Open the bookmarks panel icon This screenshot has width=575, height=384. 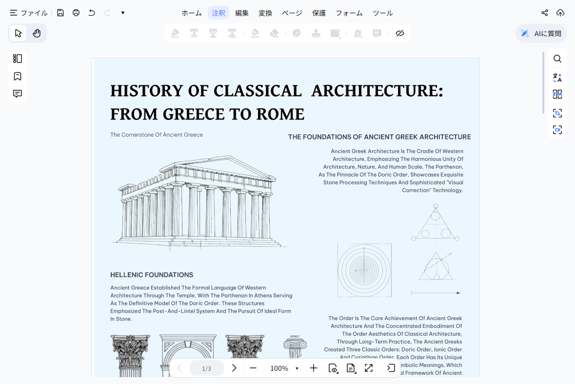point(18,76)
